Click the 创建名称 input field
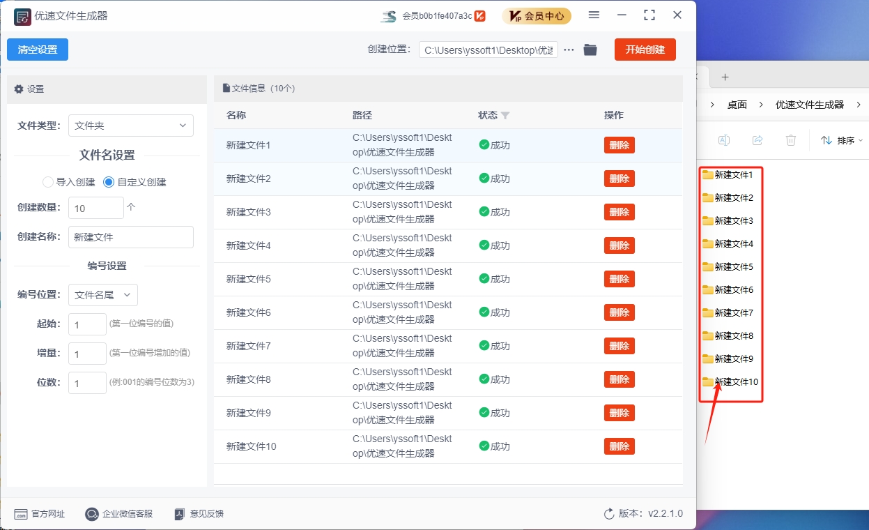 click(131, 237)
